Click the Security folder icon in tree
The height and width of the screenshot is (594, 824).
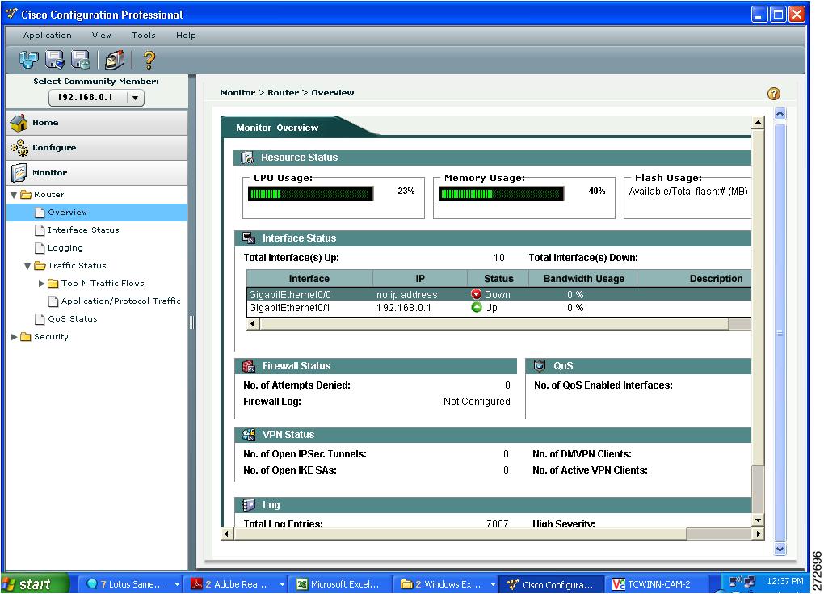(26, 337)
